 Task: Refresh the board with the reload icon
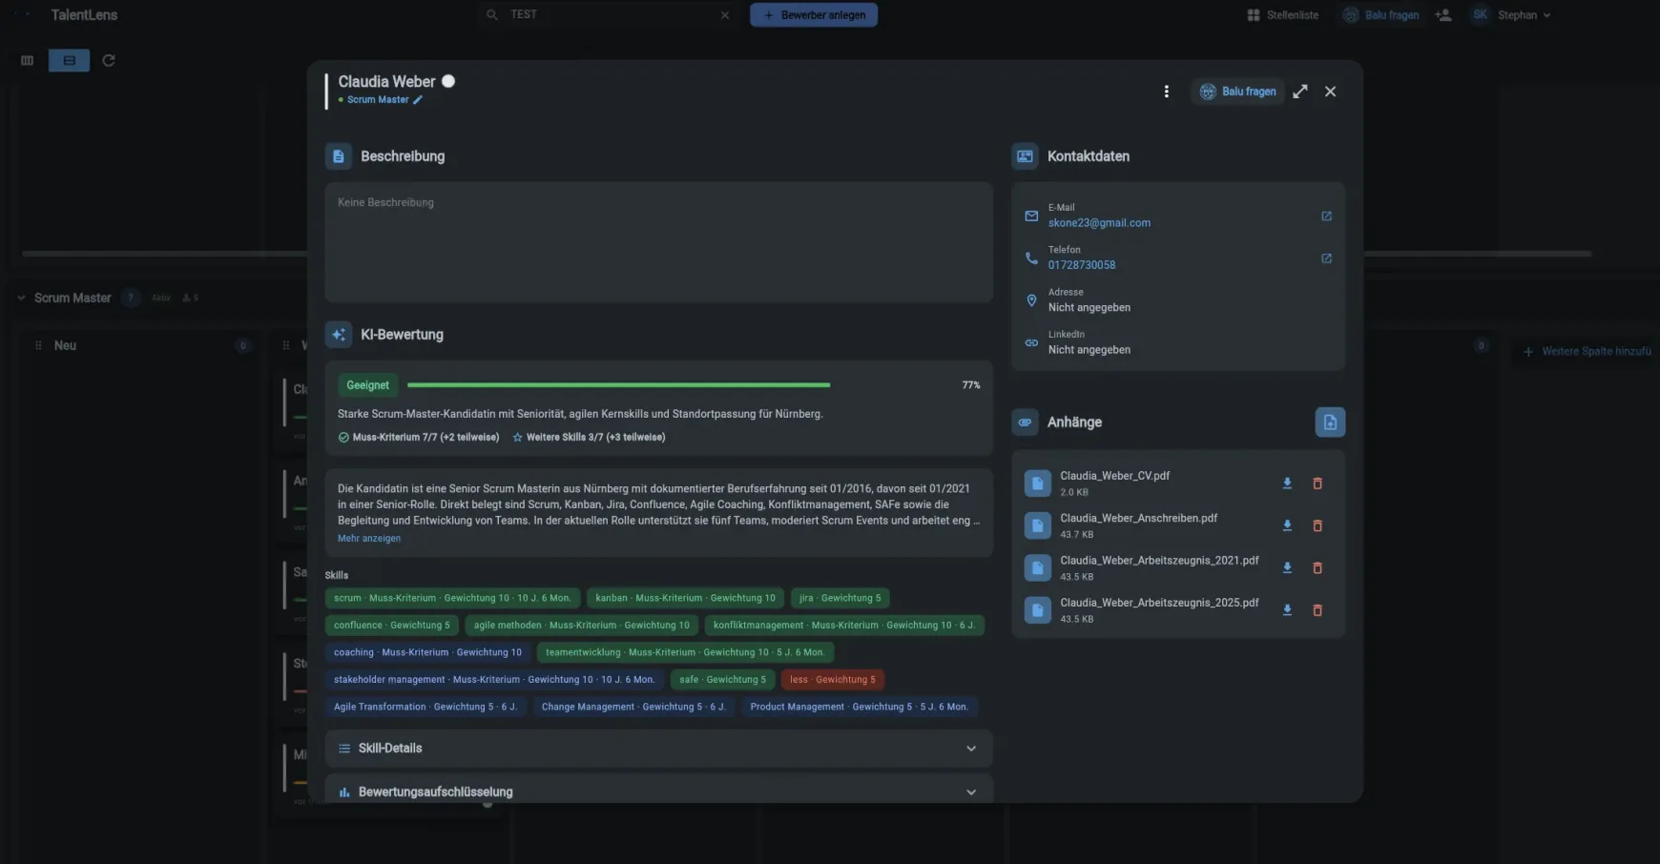[109, 60]
